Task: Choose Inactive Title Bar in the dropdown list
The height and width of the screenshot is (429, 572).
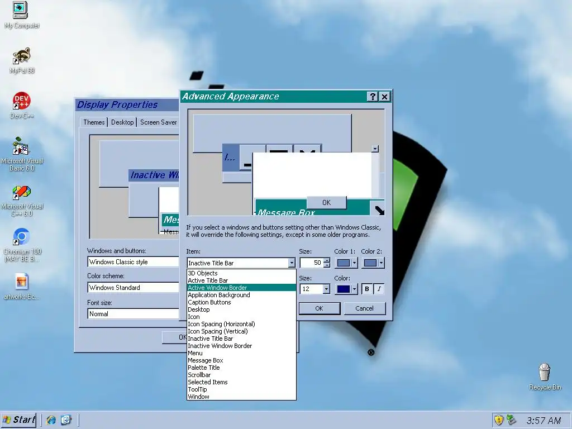Action: coord(241,339)
